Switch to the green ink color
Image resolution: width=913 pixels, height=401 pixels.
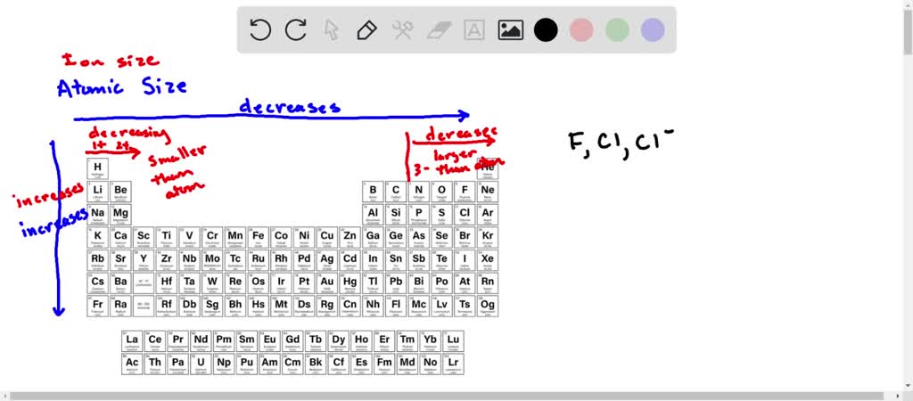coord(617,29)
